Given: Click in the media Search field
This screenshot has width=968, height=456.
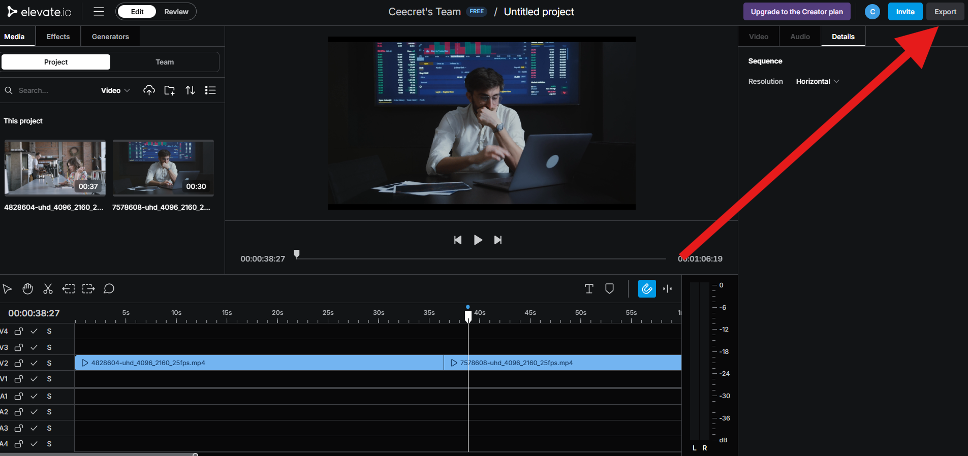Looking at the screenshot, I should click(51, 90).
